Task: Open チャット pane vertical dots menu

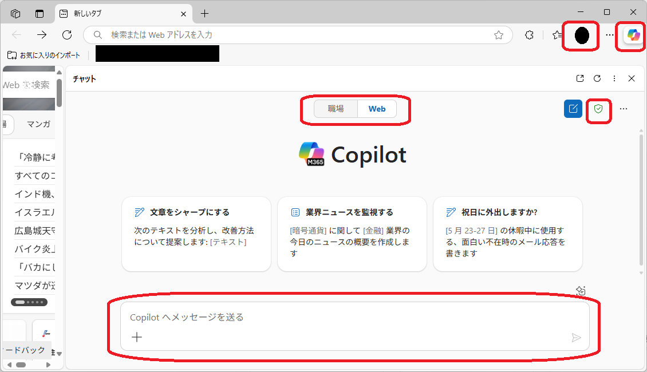Action: 614,78
